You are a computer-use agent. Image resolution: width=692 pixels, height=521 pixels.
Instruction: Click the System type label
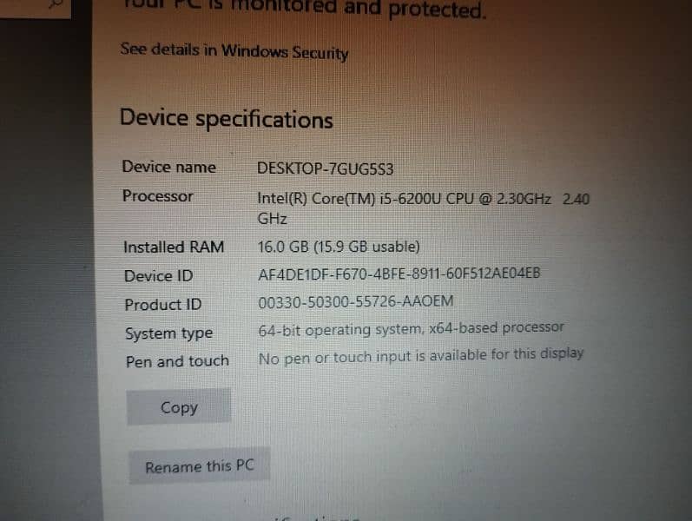coord(169,333)
